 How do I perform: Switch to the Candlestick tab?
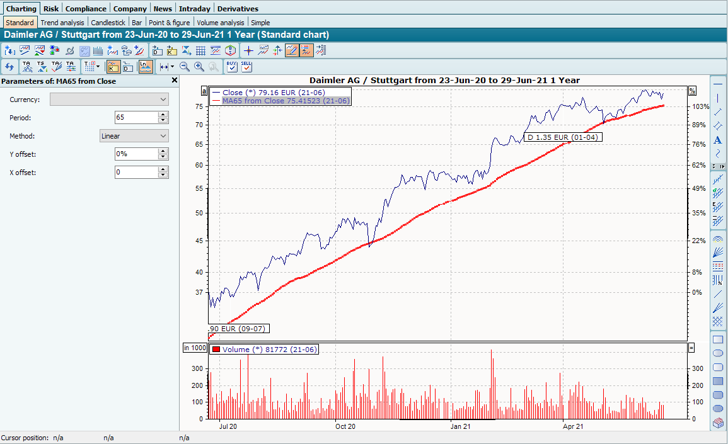(x=108, y=23)
